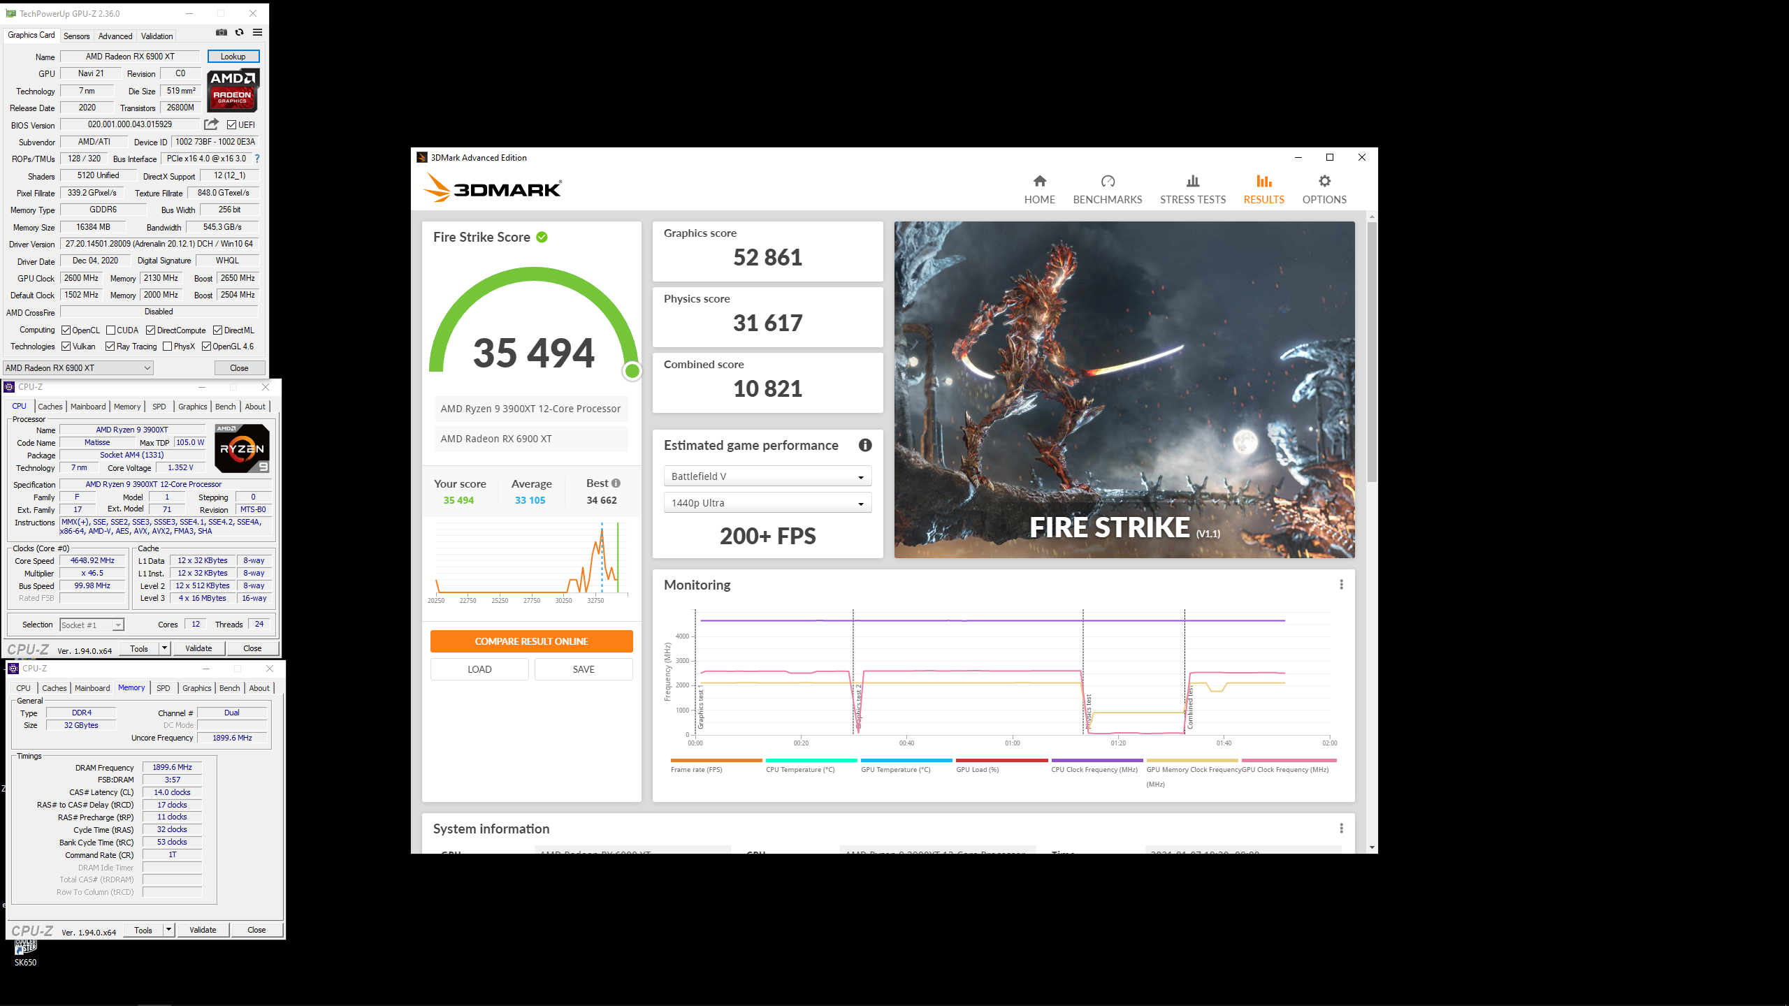Image resolution: width=1789 pixels, height=1006 pixels.
Task: Click Fire Strike preview image
Action: [1124, 390]
